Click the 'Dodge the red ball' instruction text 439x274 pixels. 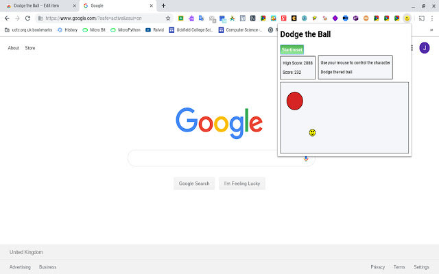pyautogui.click(x=336, y=72)
